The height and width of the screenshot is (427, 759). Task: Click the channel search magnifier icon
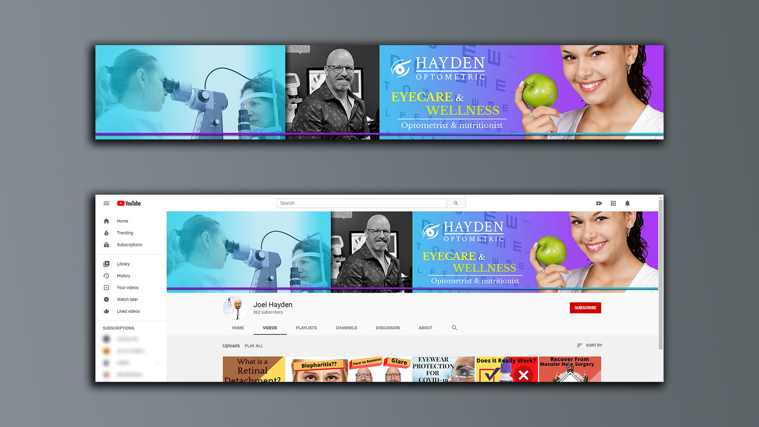(454, 328)
